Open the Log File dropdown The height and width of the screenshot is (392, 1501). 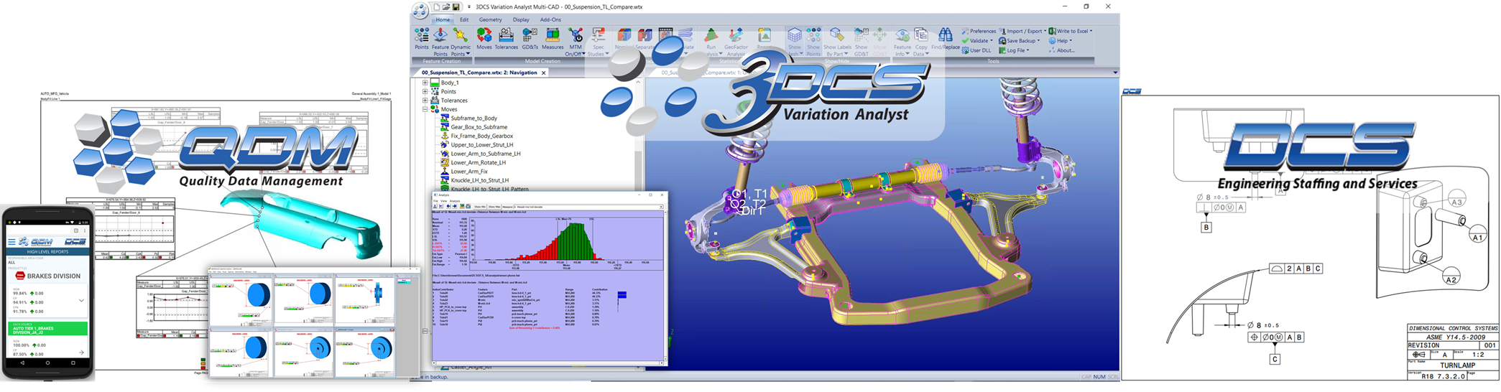click(x=1014, y=50)
